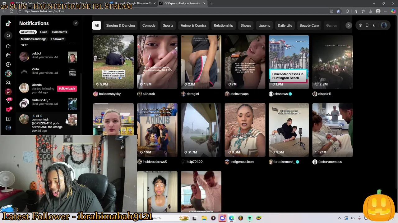Open the brookemonk_ creator link
Image resolution: width=398 pixels, height=223 pixels.
285,162
